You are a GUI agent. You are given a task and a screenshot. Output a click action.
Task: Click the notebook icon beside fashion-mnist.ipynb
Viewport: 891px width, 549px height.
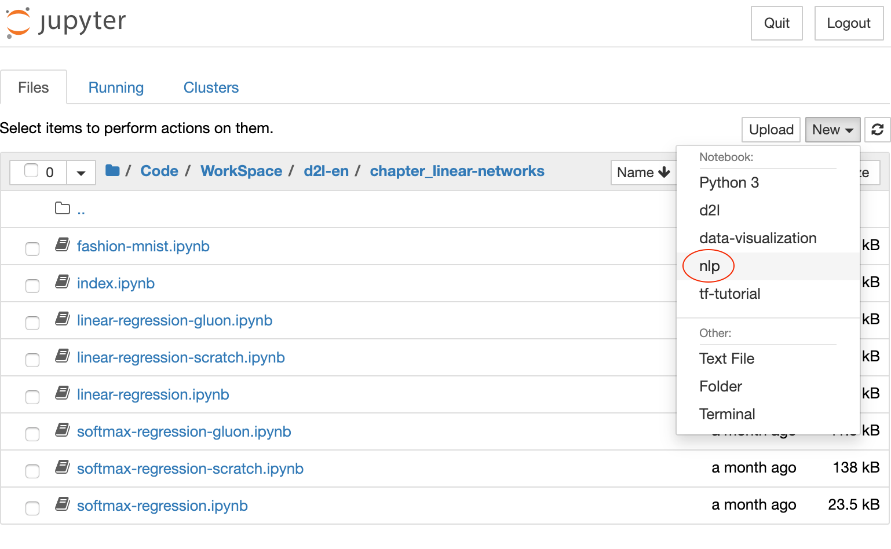pyautogui.click(x=62, y=244)
